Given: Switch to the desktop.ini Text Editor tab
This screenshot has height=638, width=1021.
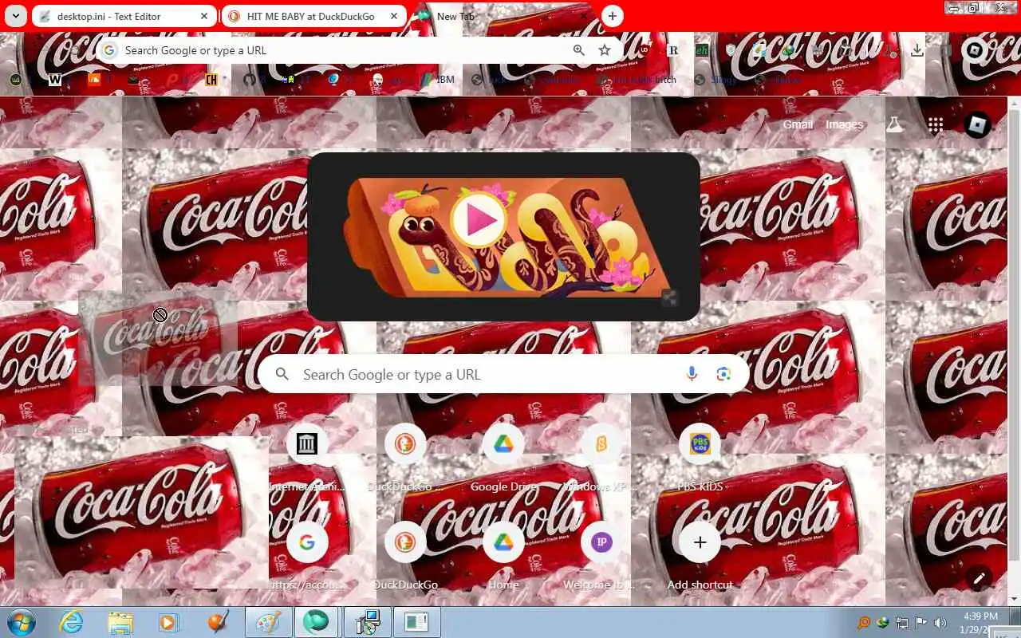Looking at the screenshot, I should coord(124,16).
